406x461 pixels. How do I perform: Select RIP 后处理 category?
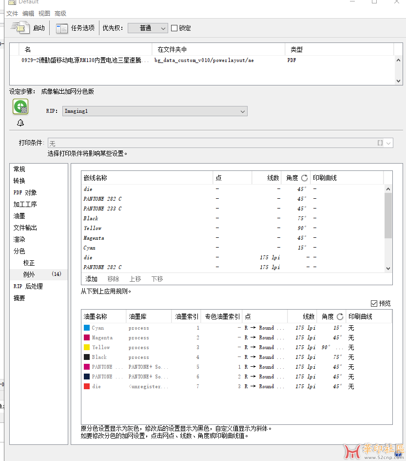[x=39, y=286]
